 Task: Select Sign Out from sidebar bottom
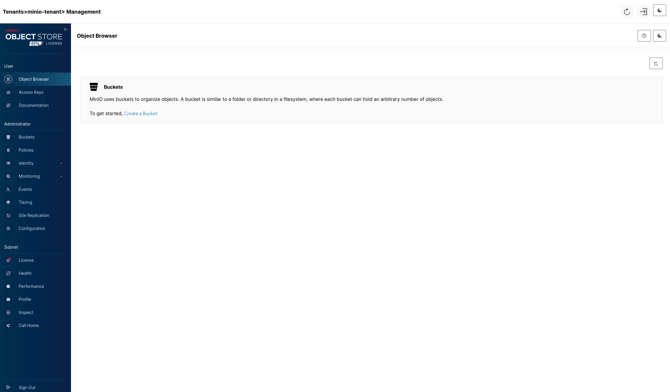click(x=27, y=387)
